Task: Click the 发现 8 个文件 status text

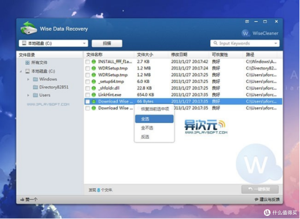Action: click(x=101, y=190)
